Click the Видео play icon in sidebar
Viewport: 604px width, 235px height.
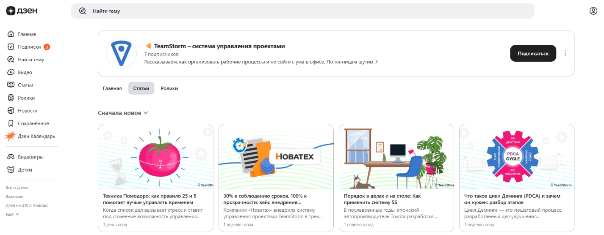[11, 72]
